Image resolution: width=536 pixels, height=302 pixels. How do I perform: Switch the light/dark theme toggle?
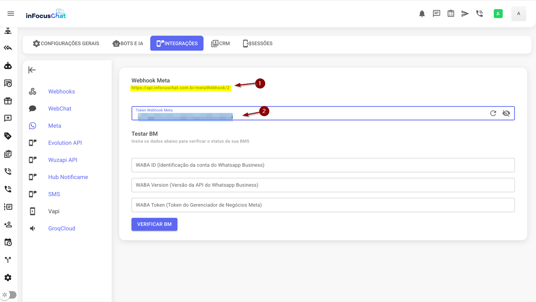pyautogui.click(x=9, y=295)
